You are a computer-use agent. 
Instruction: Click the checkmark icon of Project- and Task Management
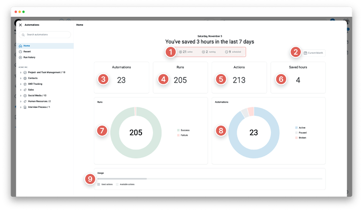pos(25,73)
